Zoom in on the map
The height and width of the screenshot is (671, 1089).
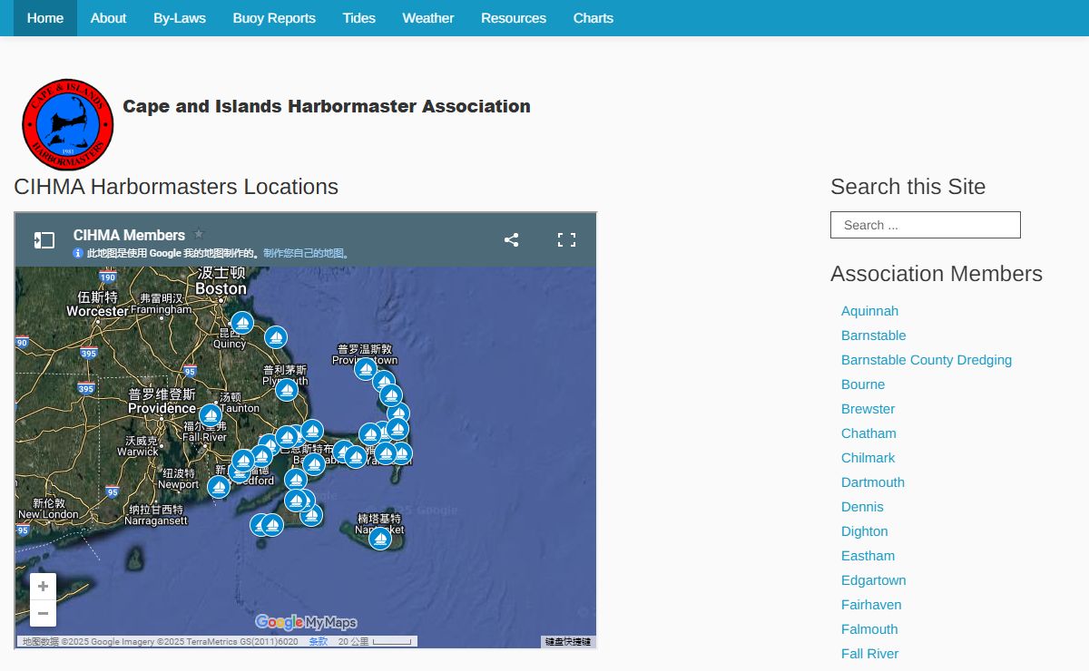(43, 587)
